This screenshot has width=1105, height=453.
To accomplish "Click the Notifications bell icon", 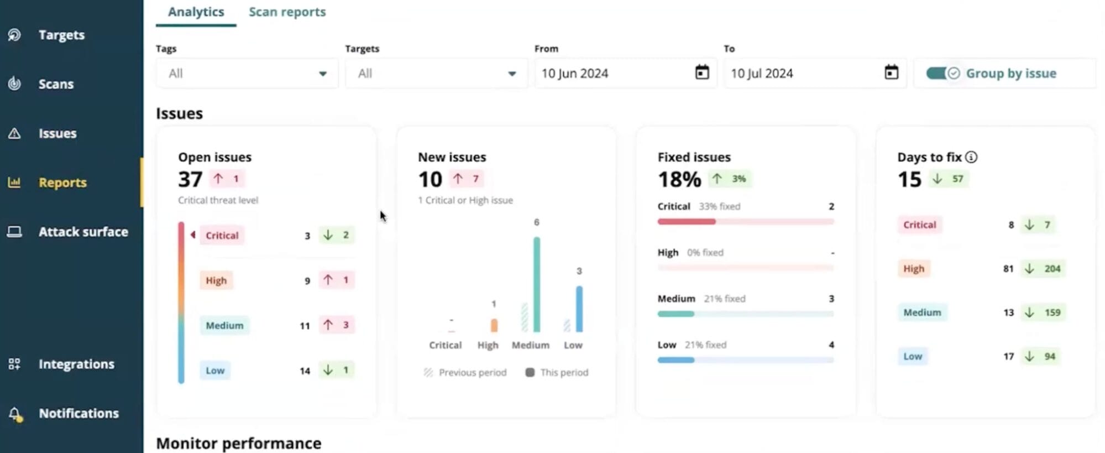I will tap(15, 414).
